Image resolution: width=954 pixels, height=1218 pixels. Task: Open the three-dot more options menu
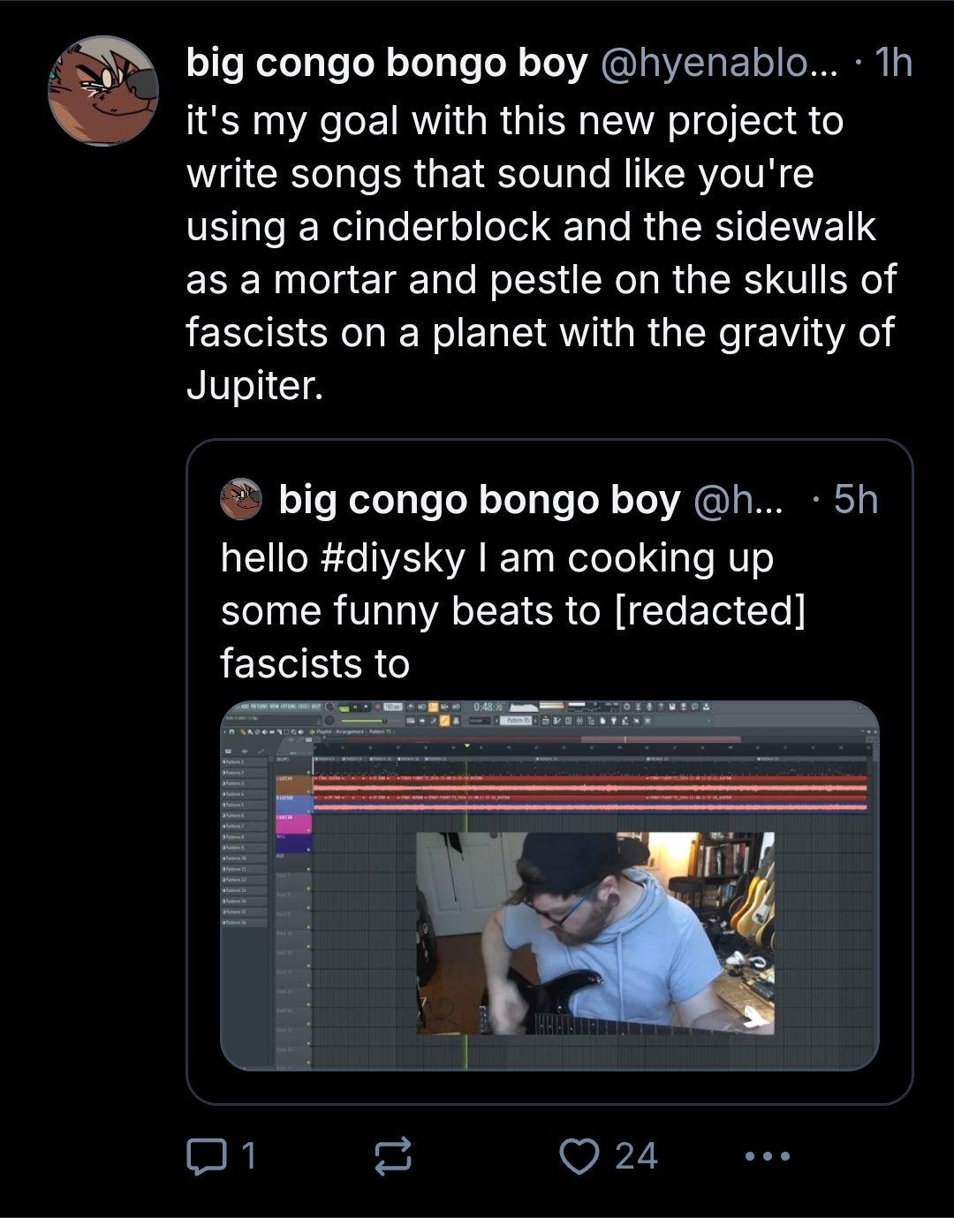click(x=767, y=1156)
